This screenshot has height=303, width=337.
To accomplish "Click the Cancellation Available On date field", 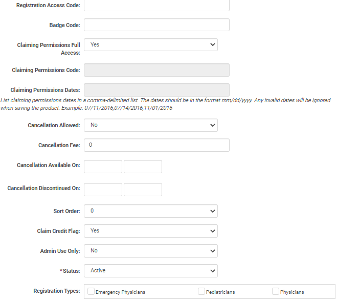I will pos(103,167).
